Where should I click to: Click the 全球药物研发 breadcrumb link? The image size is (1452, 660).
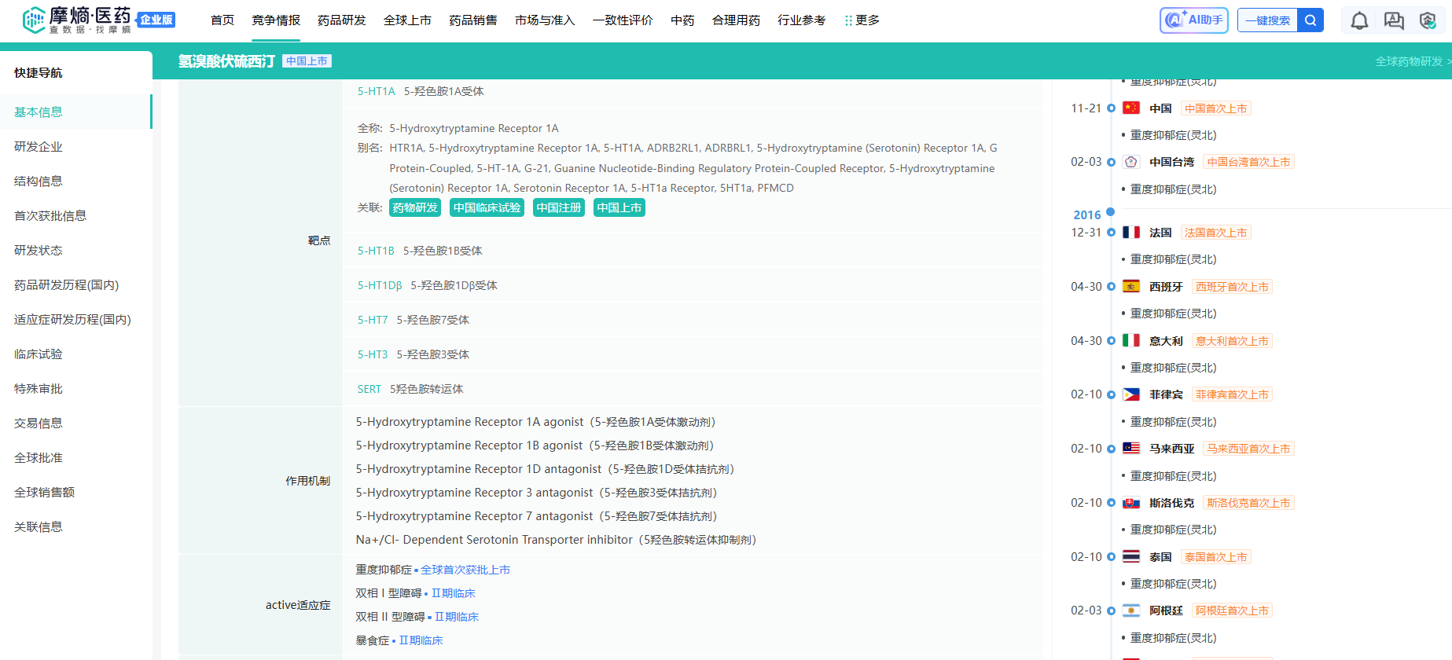pyautogui.click(x=1409, y=61)
